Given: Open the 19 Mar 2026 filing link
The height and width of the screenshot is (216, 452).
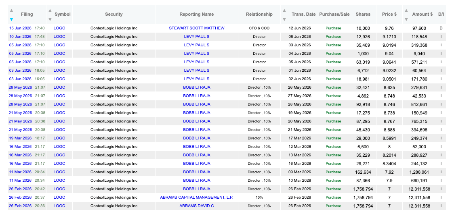Looking at the screenshot, I should coord(21,138).
